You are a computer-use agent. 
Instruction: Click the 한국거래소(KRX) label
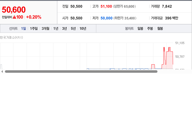[x=12, y=37]
